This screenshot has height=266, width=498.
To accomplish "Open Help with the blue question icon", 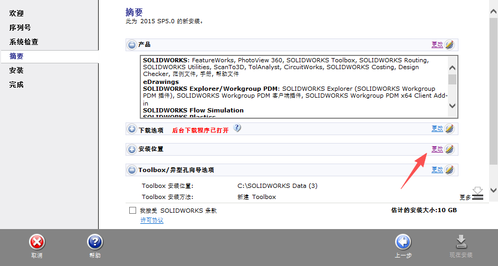I will point(95,242).
